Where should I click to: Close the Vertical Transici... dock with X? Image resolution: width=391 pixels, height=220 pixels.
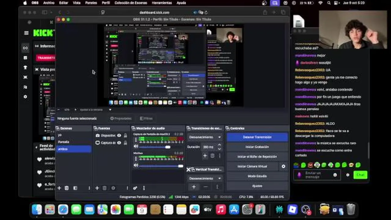point(188,169)
